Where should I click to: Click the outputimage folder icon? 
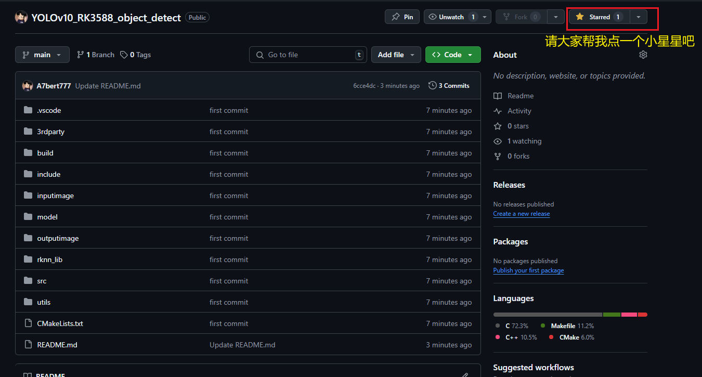(28, 238)
